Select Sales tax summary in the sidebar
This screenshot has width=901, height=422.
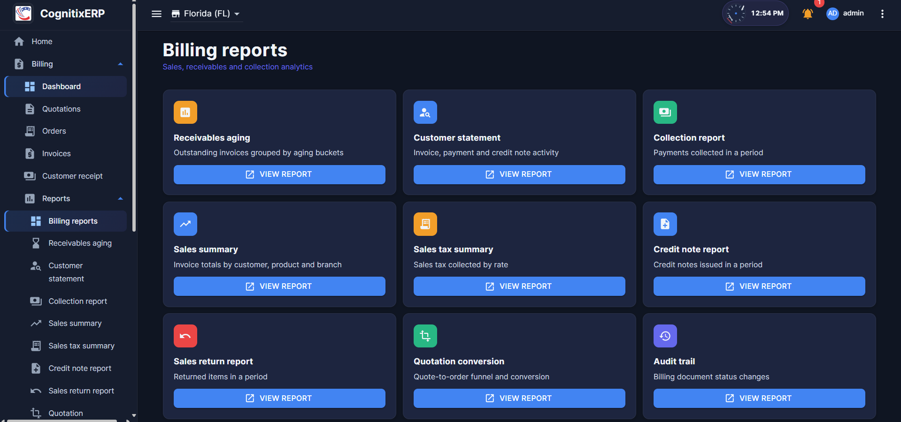click(66, 346)
